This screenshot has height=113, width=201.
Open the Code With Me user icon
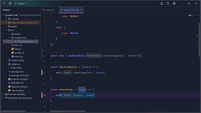click(161, 3)
